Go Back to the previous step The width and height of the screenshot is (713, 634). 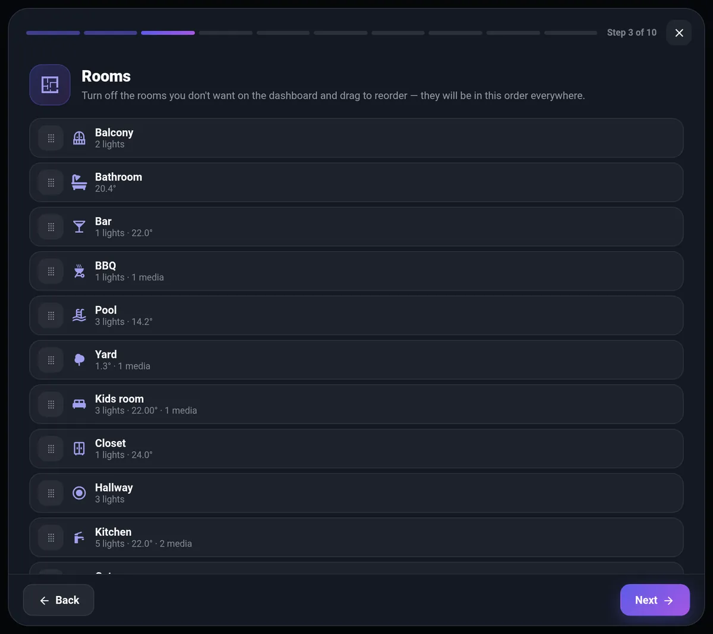(x=59, y=600)
